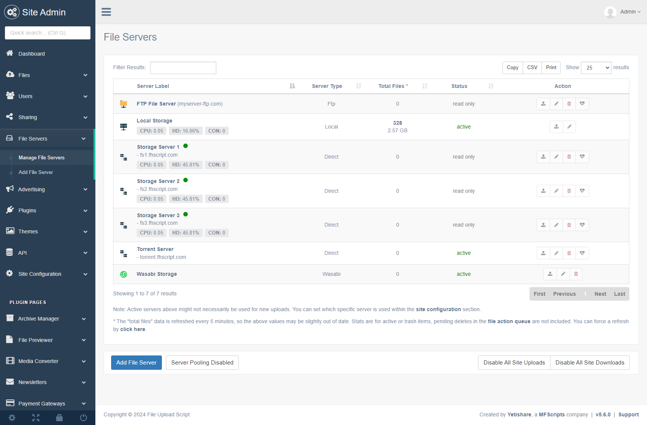Open the Show results count dropdown
The image size is (647, 425).
tap(596, 68)
